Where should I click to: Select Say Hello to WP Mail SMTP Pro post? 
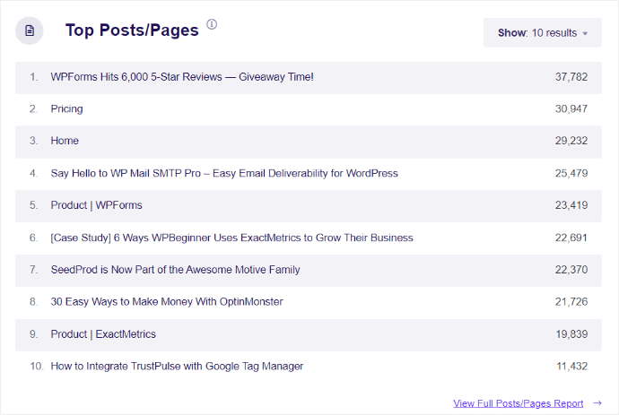(x=309, y=174)
